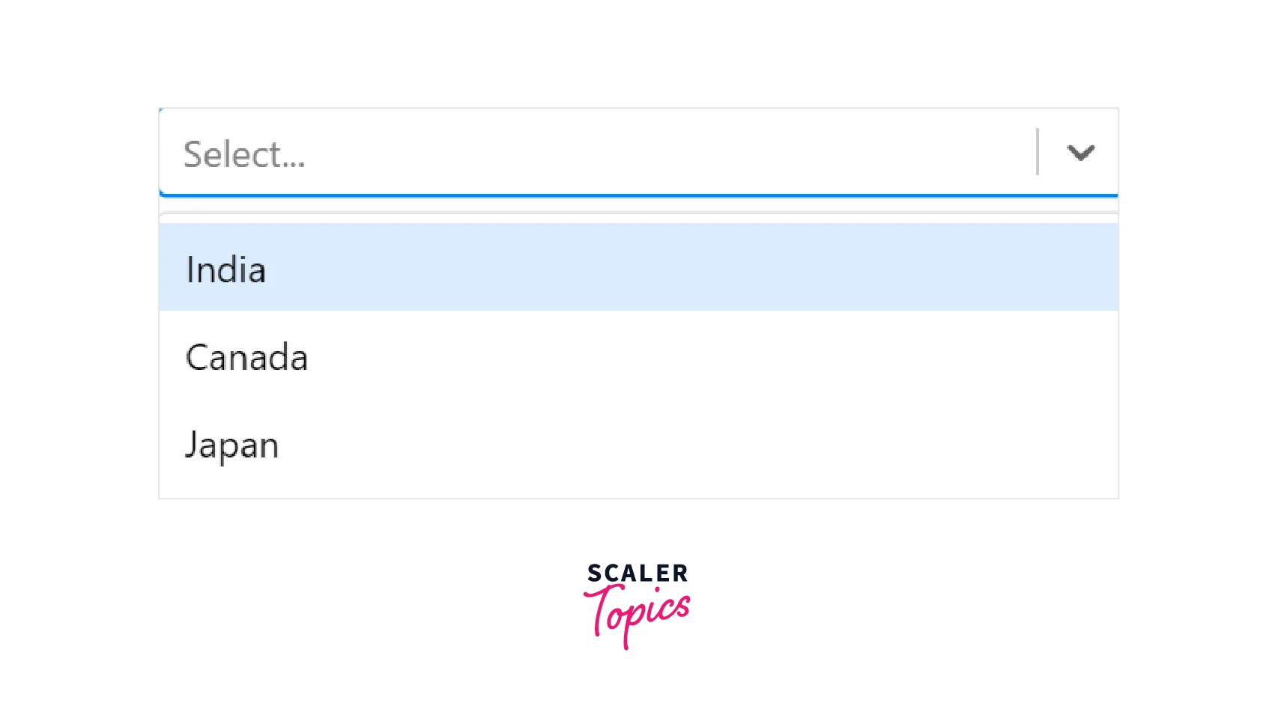Click the Japan list entry
The width and height of the screenshot is (1278, 727).
[232, 445]
